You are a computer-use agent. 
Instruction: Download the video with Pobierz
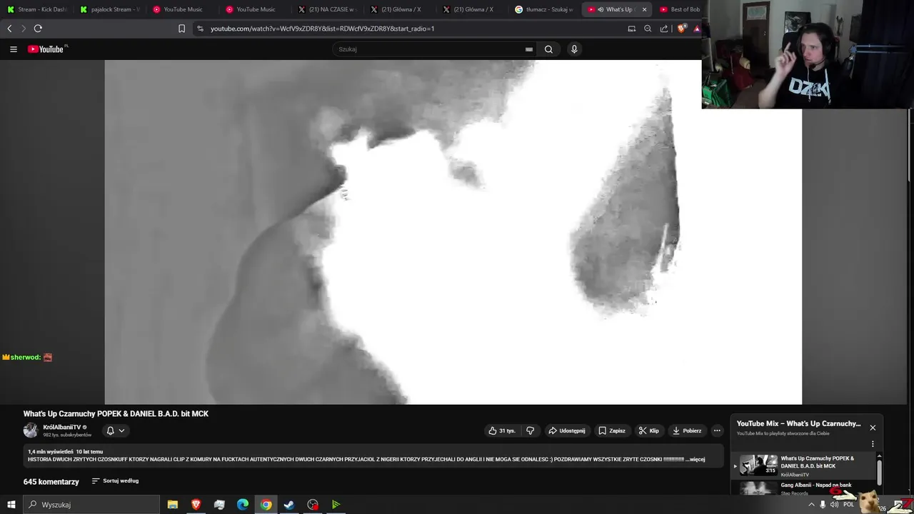(x=687, y=430)
